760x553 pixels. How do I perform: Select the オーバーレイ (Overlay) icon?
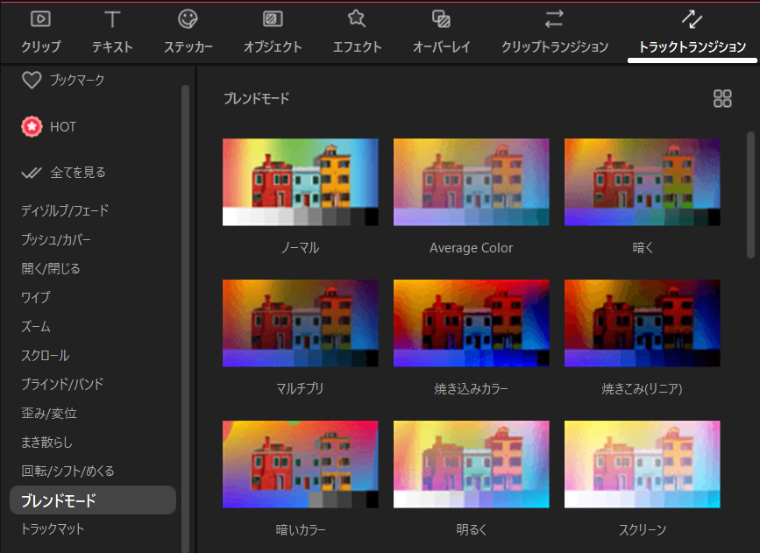click(441, 19)
